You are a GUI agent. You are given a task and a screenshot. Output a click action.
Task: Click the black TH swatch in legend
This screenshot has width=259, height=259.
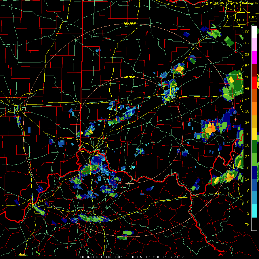point(254,224)
